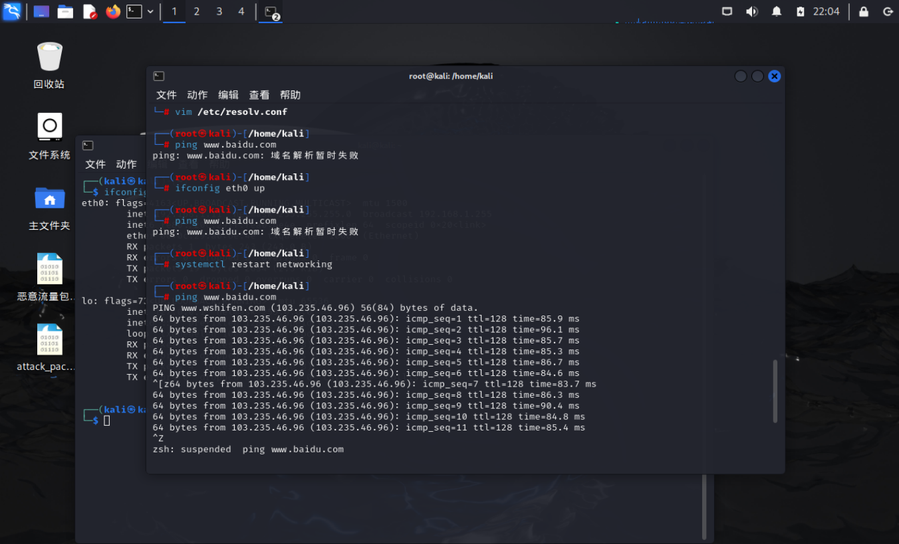Open the wired network status icon
Viewport: 899px width, 544px height.
727,11
